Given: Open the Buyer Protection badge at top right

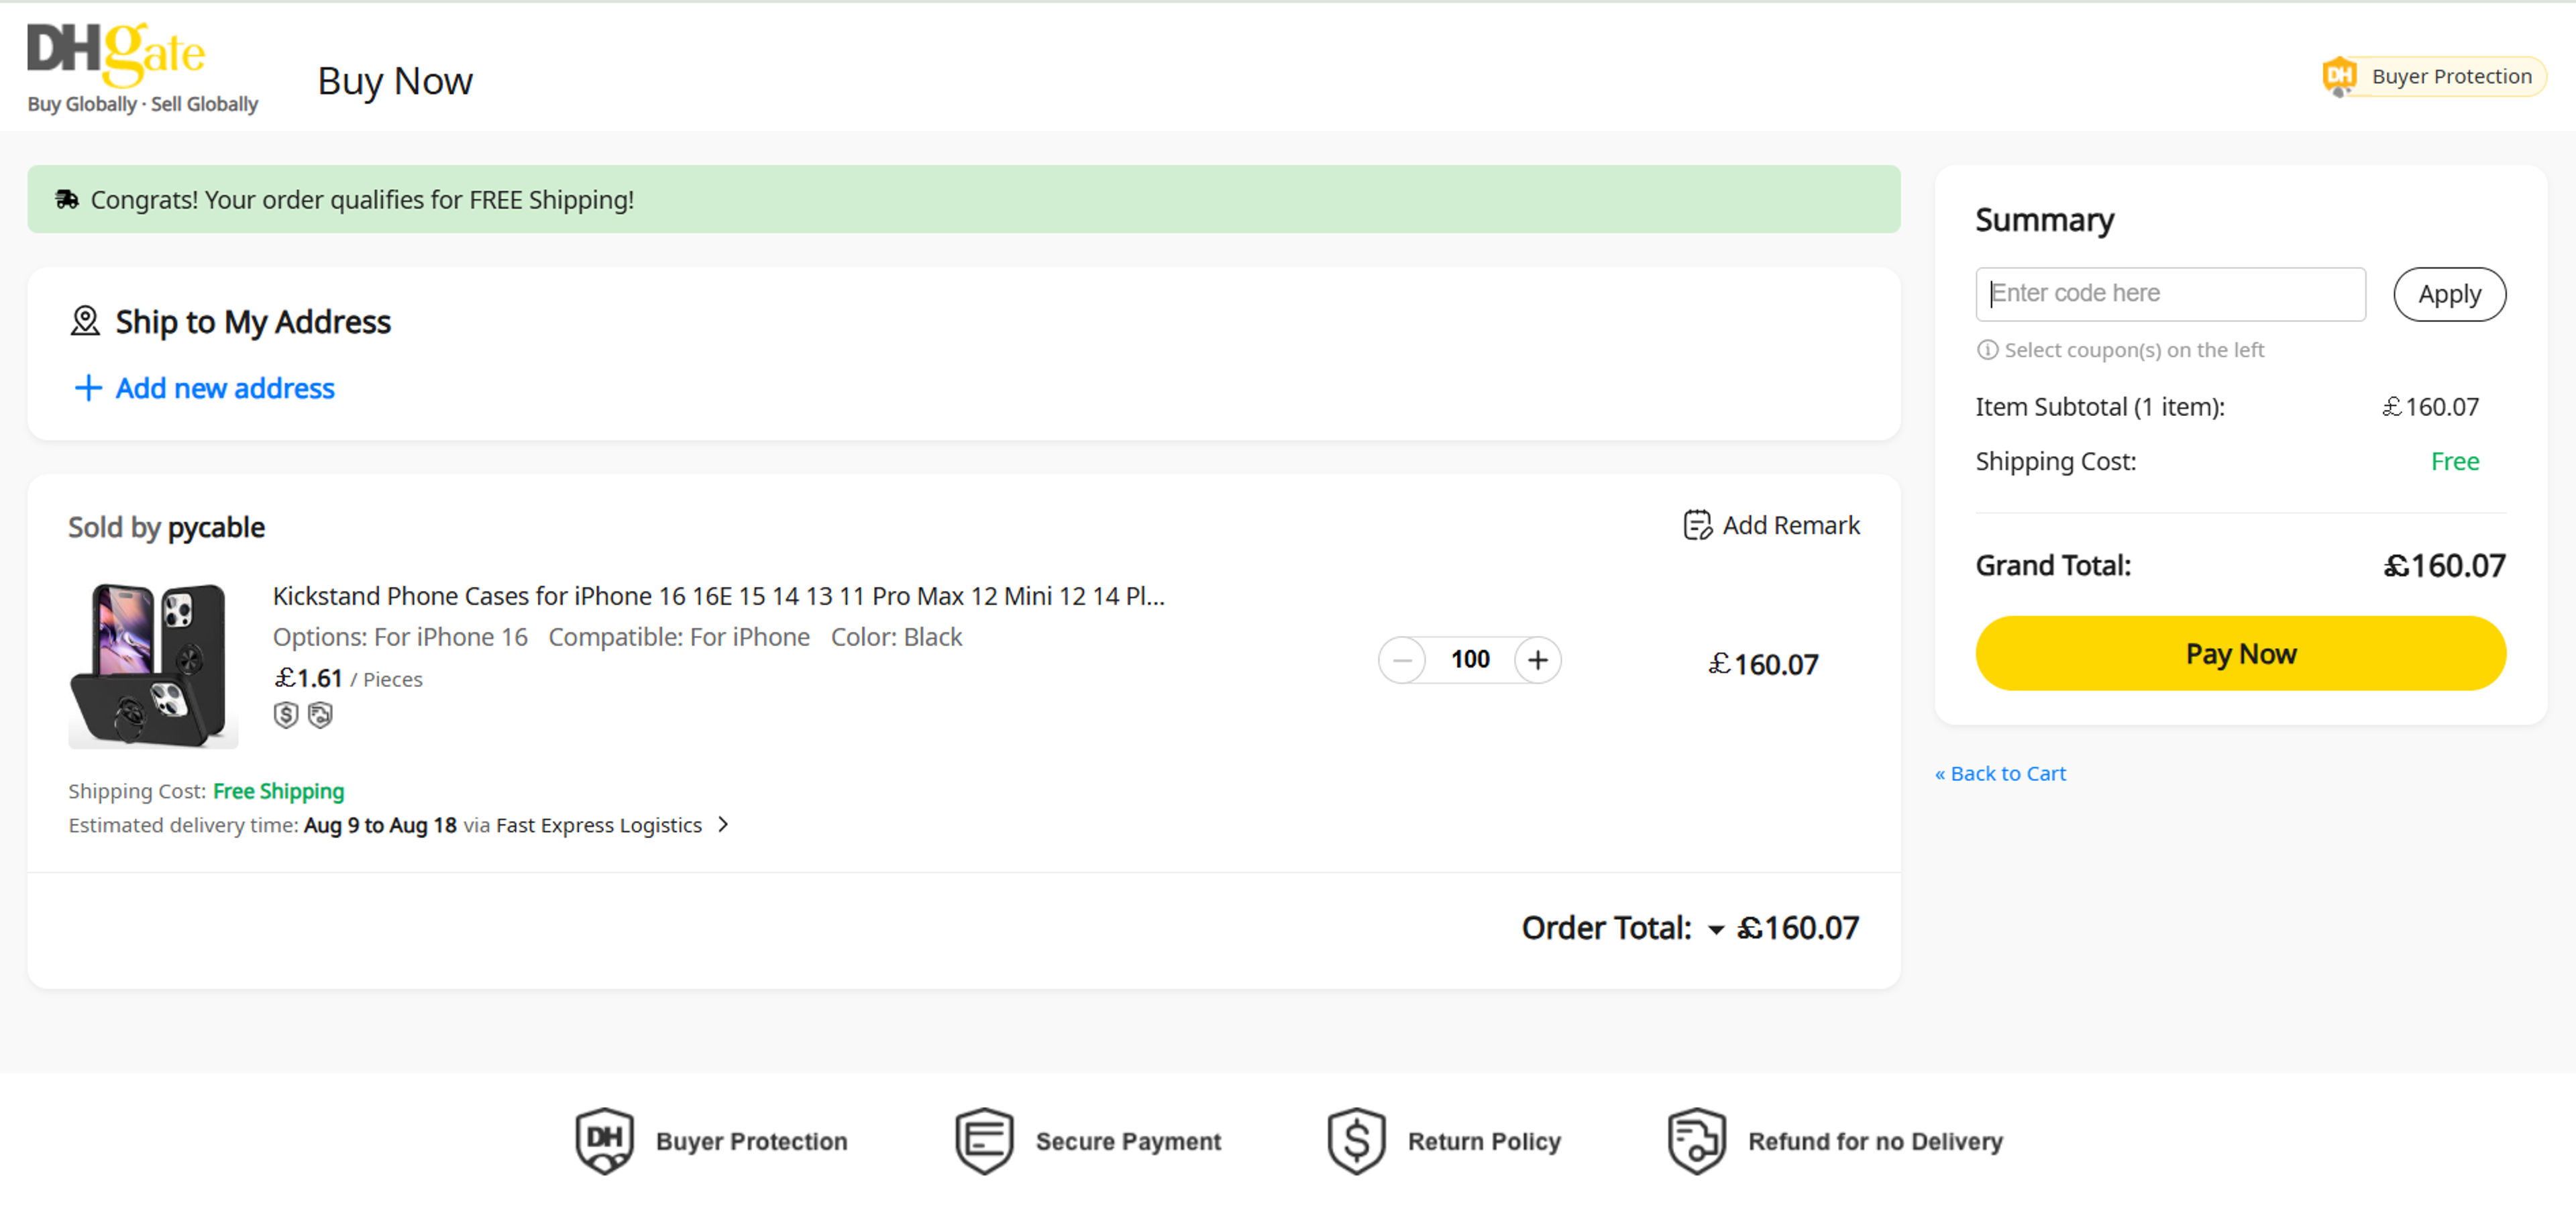Looking at the screenshot, I should click(x=2433, y=76).
